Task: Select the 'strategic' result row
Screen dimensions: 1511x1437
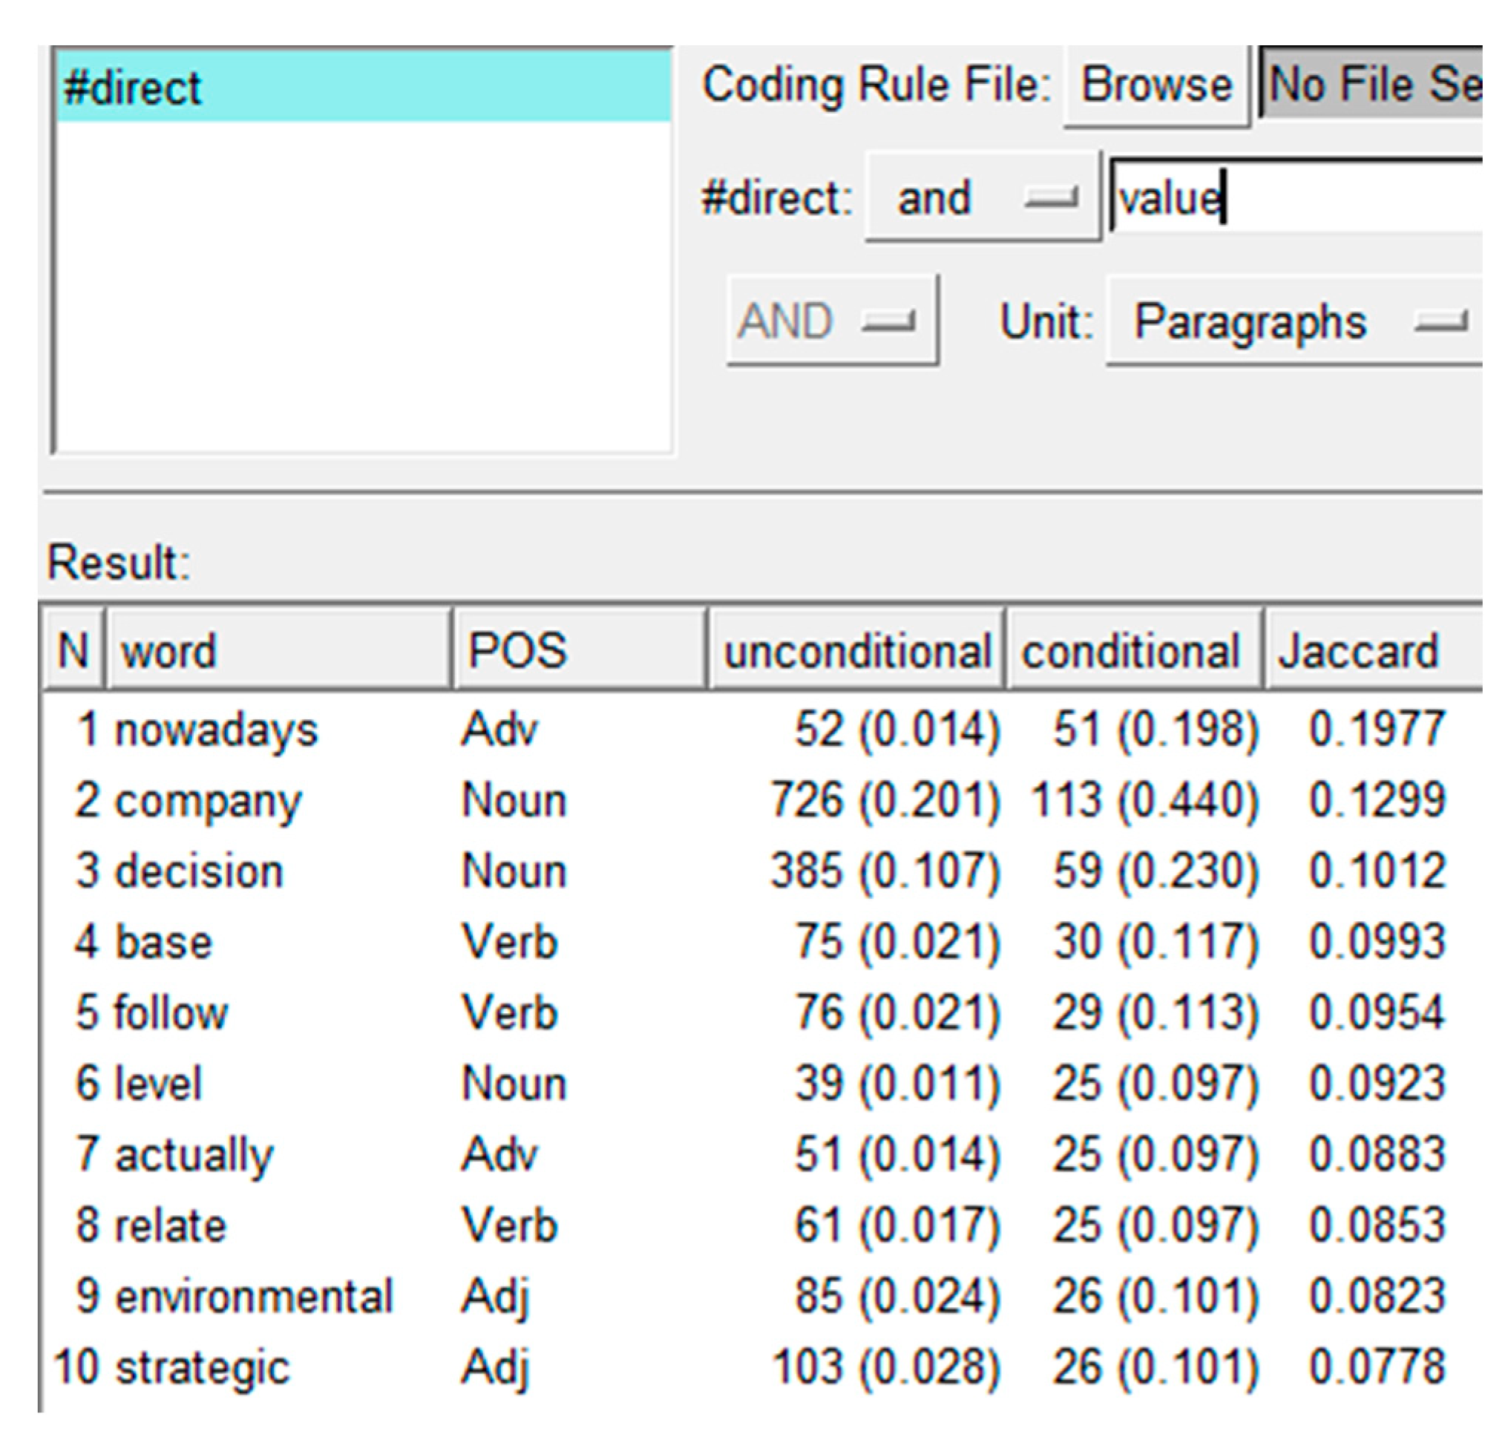Action: (x=202, y=1367)
